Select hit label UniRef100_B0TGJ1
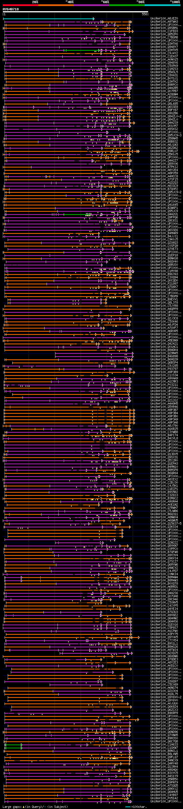 click(164, 79)
